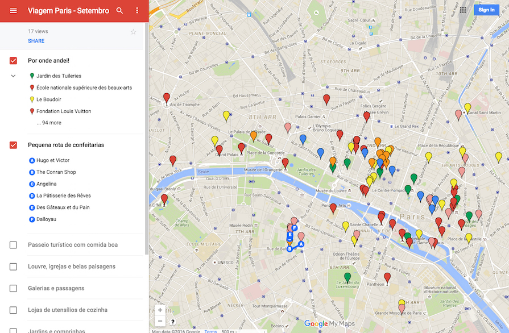Screen dimensions: 509x333
Task: Open the map help question mark
Action: [x=173, y=322]
